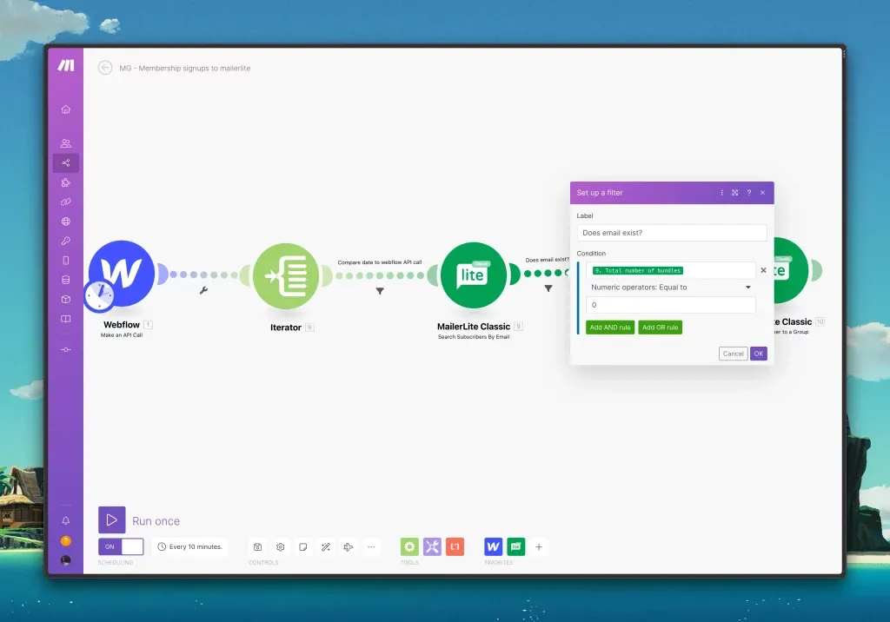Click Add OR rule button
The height and width of the screenshot is (622, 890).
(661, 328)
